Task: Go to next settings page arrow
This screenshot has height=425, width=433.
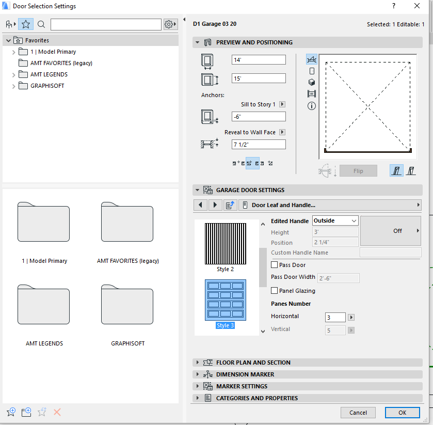Action: [215, 205]
